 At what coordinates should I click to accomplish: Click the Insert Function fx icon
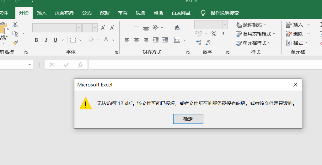point(80,65)
